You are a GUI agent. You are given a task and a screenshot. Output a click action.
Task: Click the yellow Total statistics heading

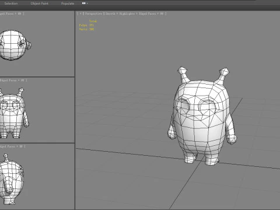[x=93, y=21]
